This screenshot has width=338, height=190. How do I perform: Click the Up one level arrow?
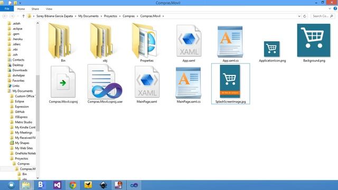pos(23,16)
